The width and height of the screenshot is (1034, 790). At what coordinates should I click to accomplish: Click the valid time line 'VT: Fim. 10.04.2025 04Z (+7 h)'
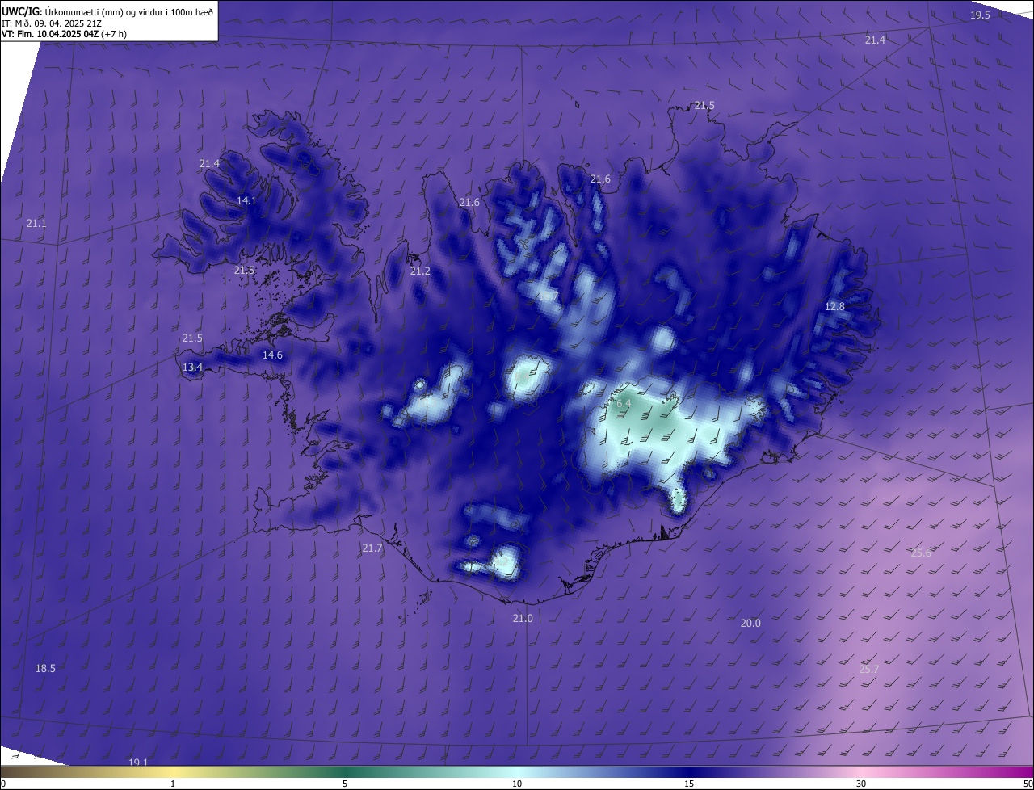click(x=64, y=34)
